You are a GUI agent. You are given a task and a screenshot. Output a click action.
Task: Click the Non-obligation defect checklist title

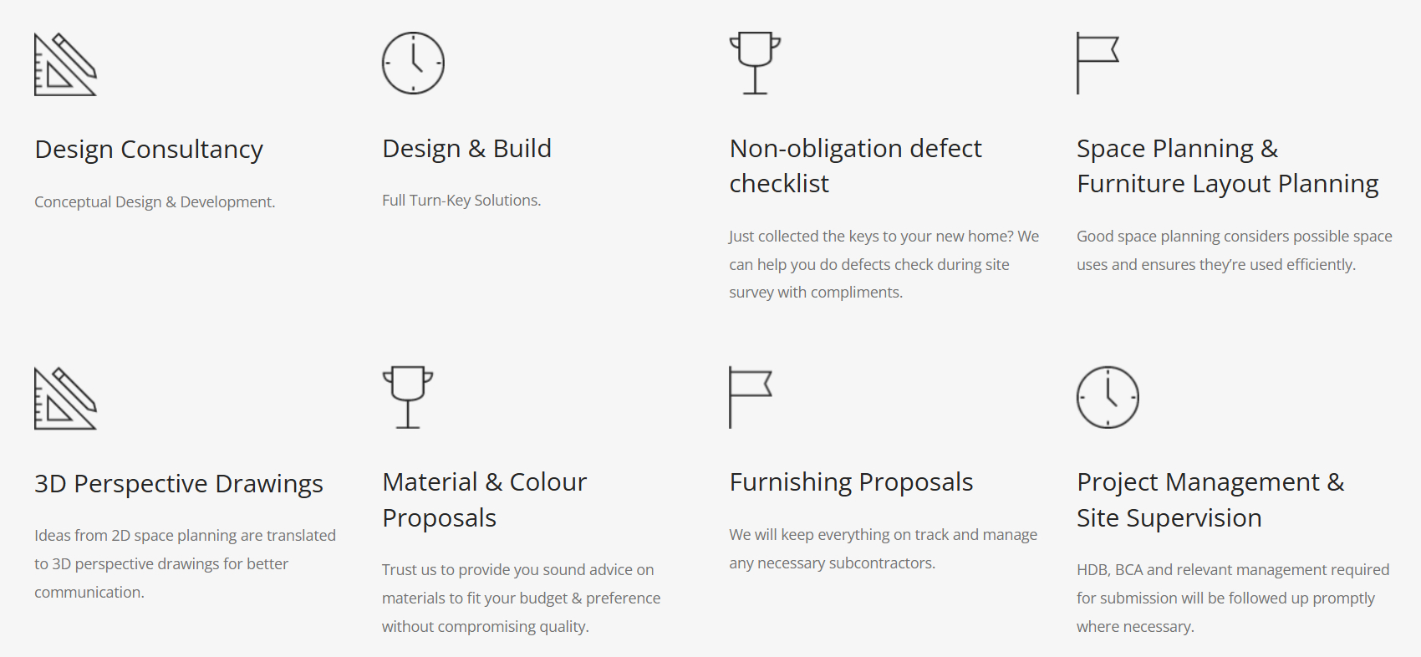tap(855, 166)
